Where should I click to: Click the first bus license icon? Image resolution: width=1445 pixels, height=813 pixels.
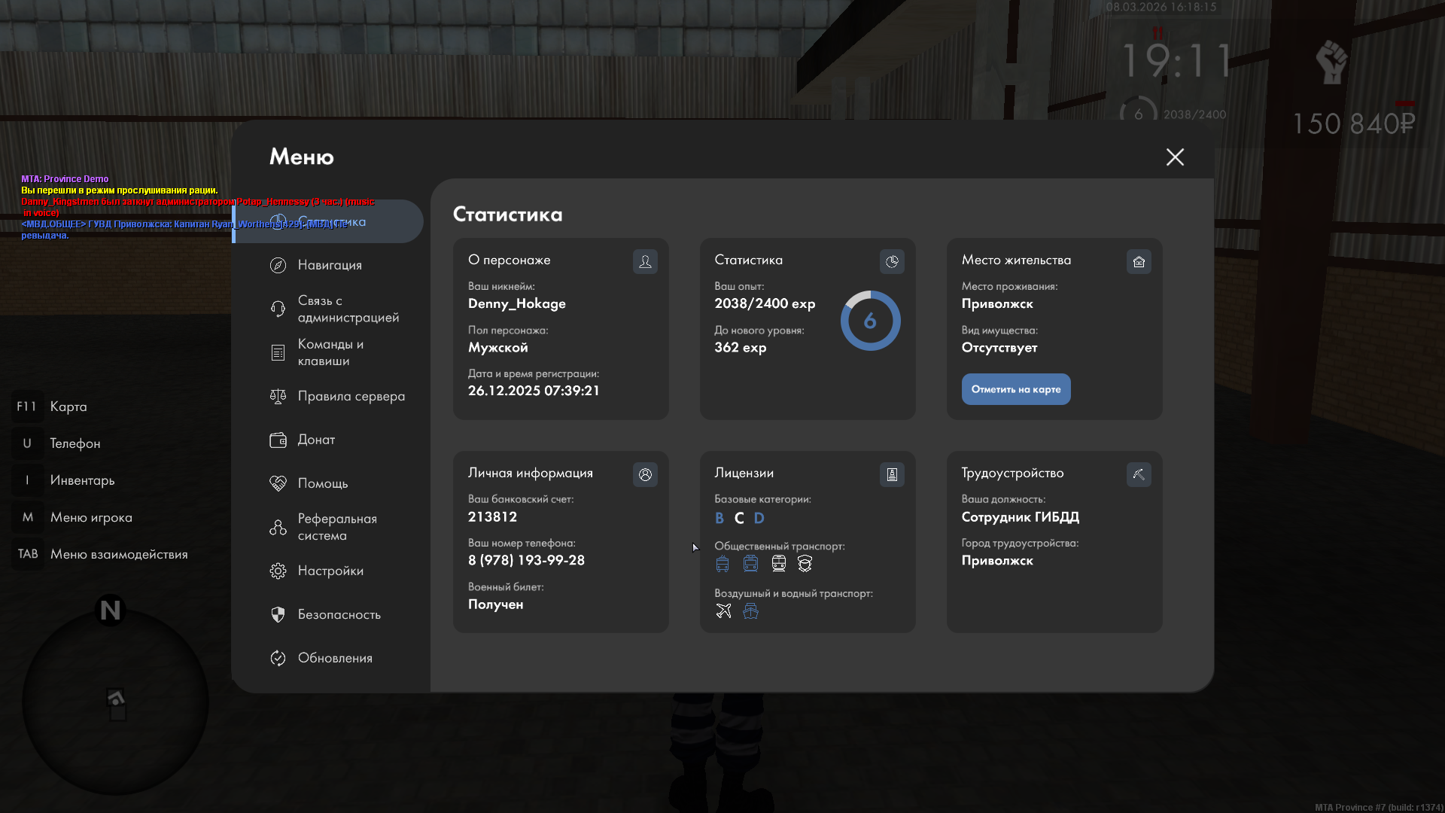click(722, 564)
